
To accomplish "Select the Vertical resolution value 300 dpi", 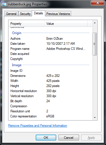I will click(51, 96).
